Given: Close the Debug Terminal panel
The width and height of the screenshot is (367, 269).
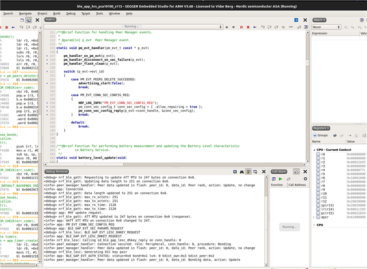Looking at the screenshot, I should (265, 171).
